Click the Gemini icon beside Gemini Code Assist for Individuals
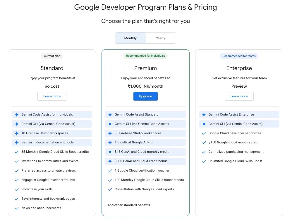The image size is (292, 222). click(x=17, y=114)
